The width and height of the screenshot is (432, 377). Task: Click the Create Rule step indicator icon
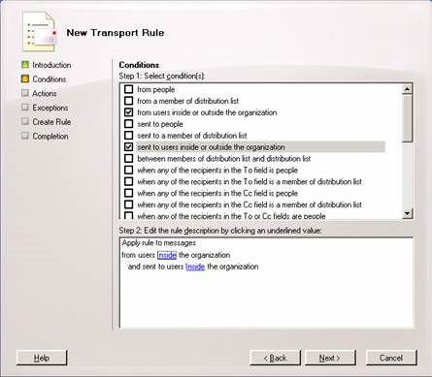pos(25,121)
